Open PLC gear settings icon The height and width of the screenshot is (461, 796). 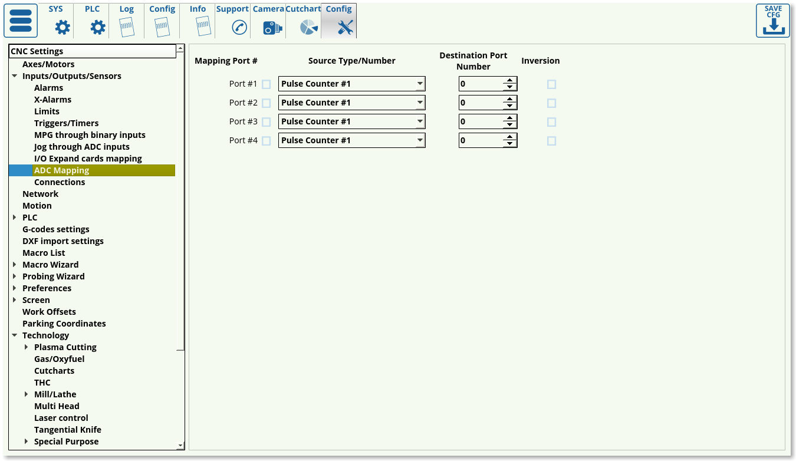tap(97, 27)
